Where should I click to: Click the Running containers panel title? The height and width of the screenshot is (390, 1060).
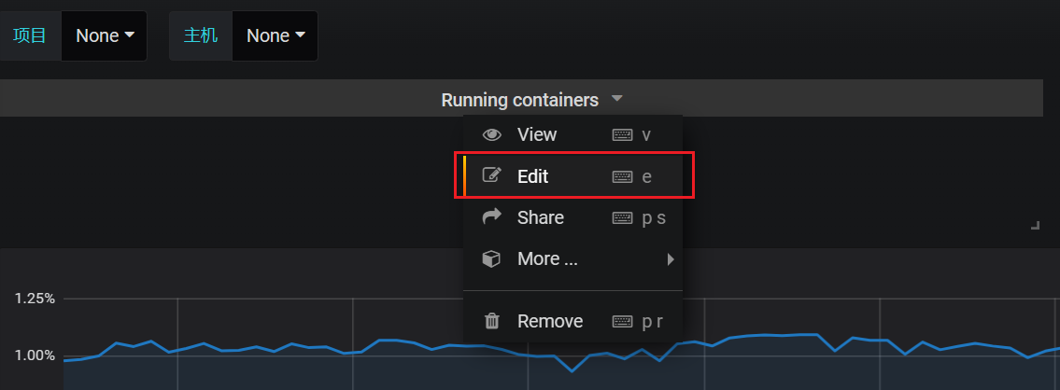pyautogui.click(x=520, y=100)
